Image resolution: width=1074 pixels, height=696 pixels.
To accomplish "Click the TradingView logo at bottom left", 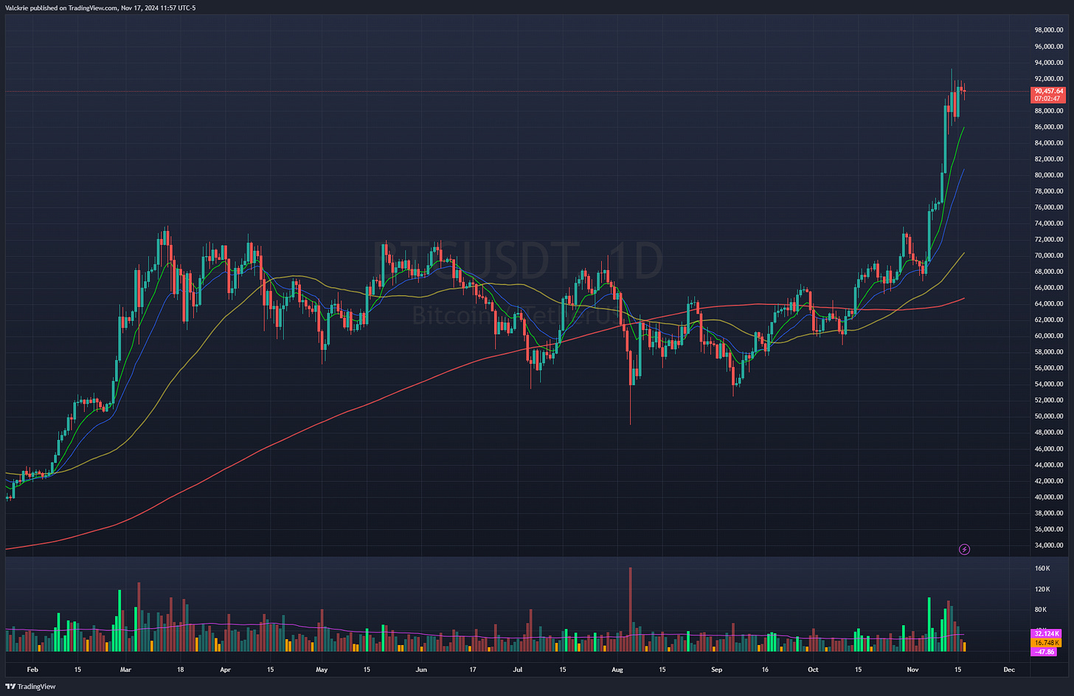I will click(31, 686).
